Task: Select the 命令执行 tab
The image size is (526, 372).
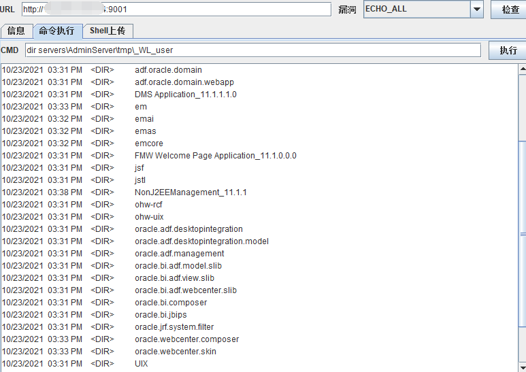Action: [57, 31]
